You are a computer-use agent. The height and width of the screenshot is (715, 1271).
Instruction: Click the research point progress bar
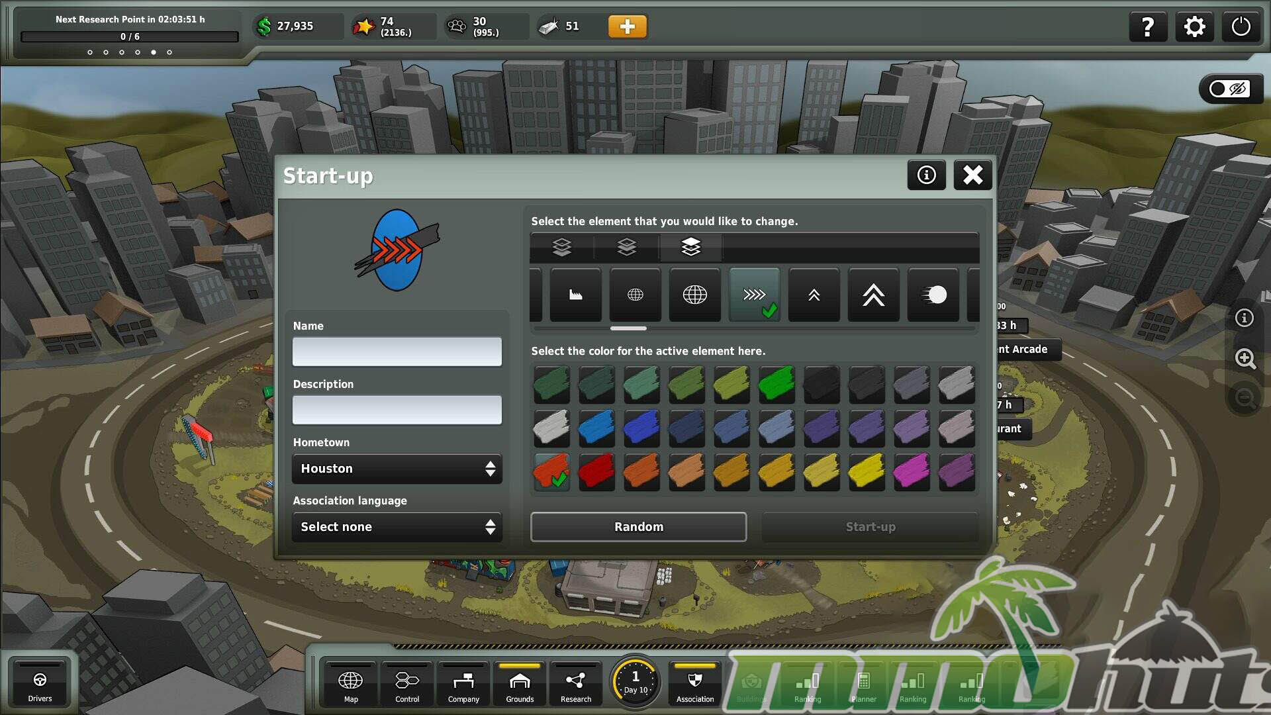pyautogui.click(x=130, y=36)
